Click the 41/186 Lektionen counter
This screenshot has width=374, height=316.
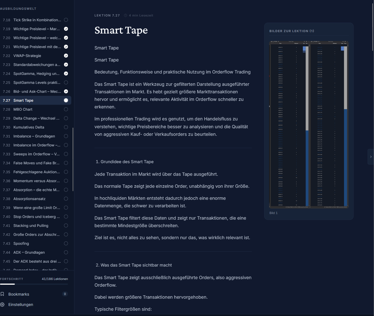click(x=55, y=279)
